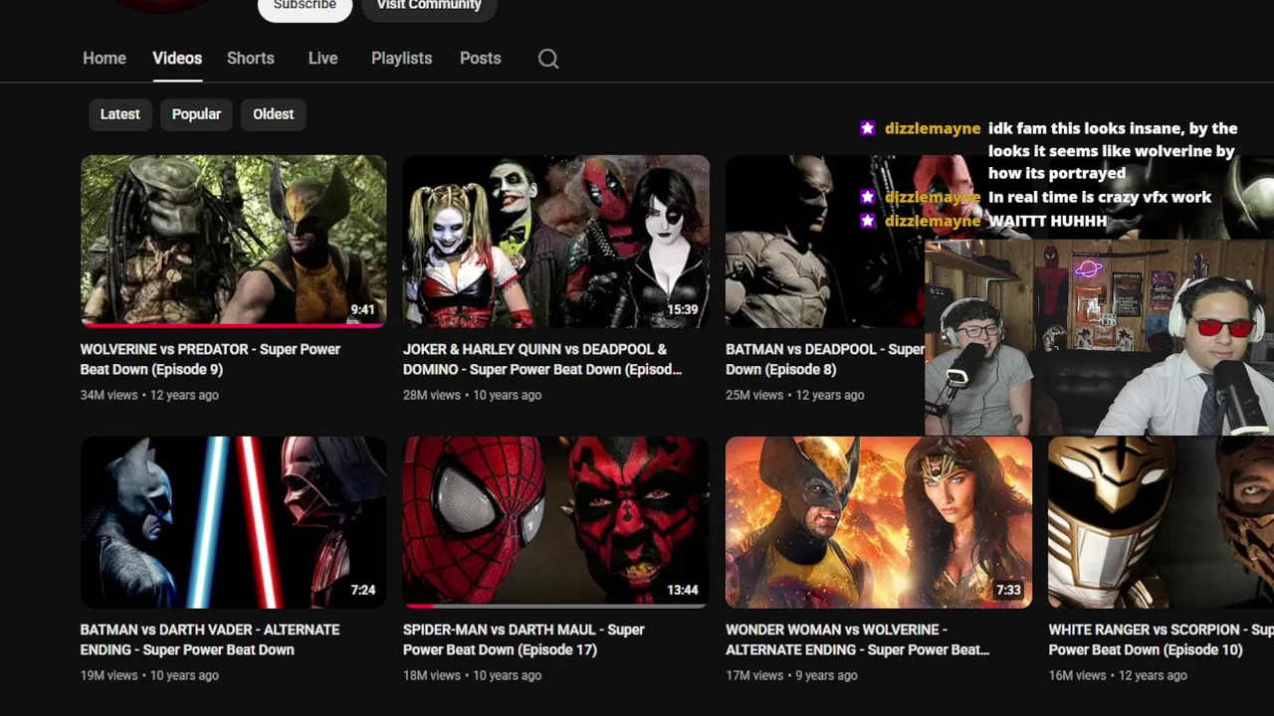Image resolution: width=1274 pixels, height=716 pixels.
Task: Click star badge beside 'In real time' message
Action: coord(868,197)
